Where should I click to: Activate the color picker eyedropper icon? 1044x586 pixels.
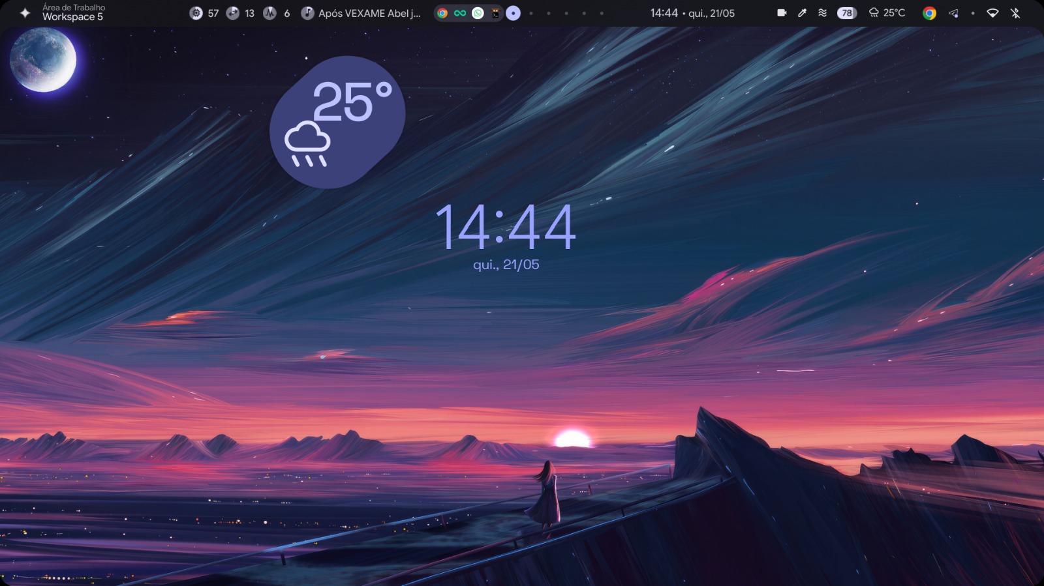[802, 13]
